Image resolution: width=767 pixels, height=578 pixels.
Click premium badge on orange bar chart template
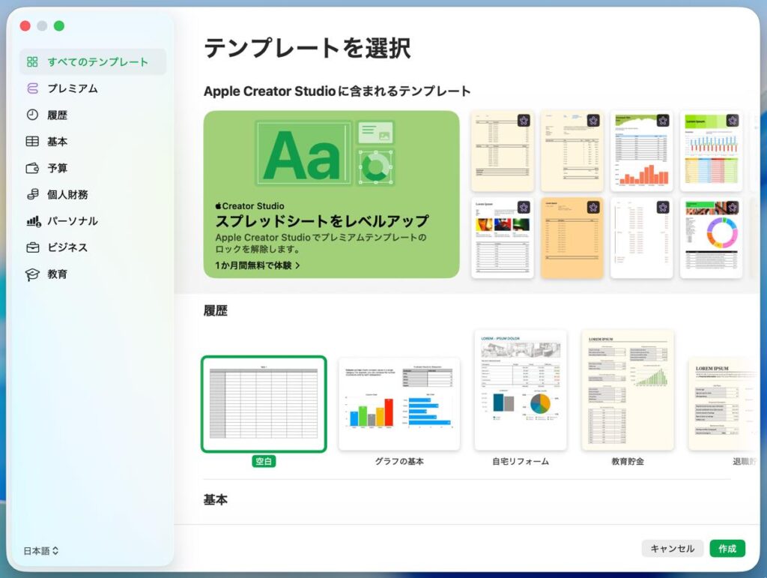pyautogui.click(x=663, y=121)
